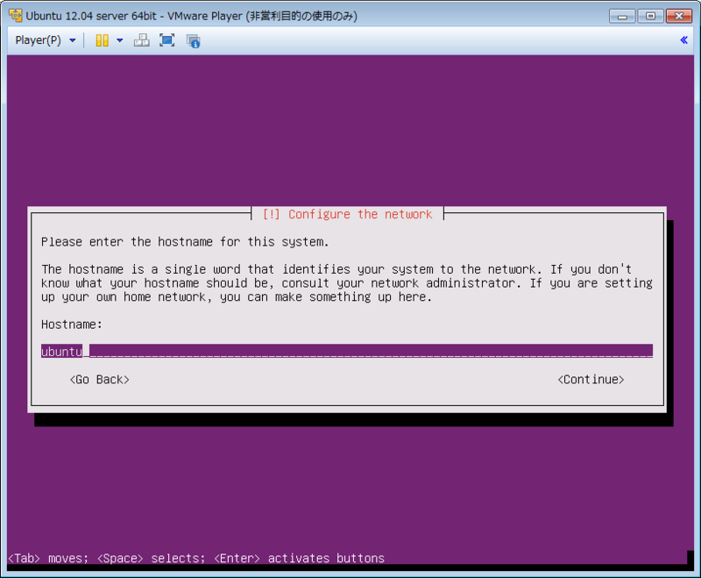Switch to Unity mode icon
The height and width of the screenshot is (578, 701).
(193, 40)
